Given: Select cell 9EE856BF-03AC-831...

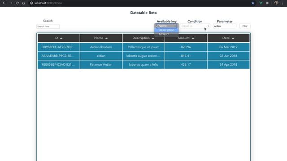Looking at the screenshot, I should [59, 64].
